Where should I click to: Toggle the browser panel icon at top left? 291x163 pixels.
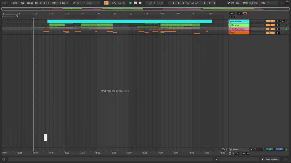click(x=4, y=3)
